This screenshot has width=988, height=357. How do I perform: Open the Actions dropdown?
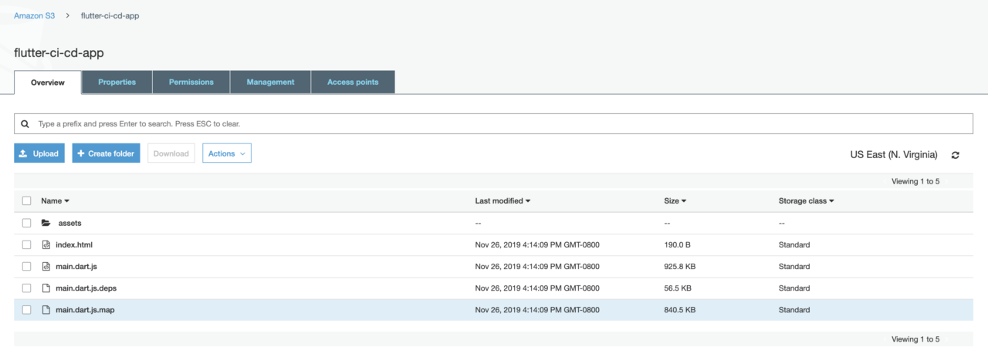[226, 153]
